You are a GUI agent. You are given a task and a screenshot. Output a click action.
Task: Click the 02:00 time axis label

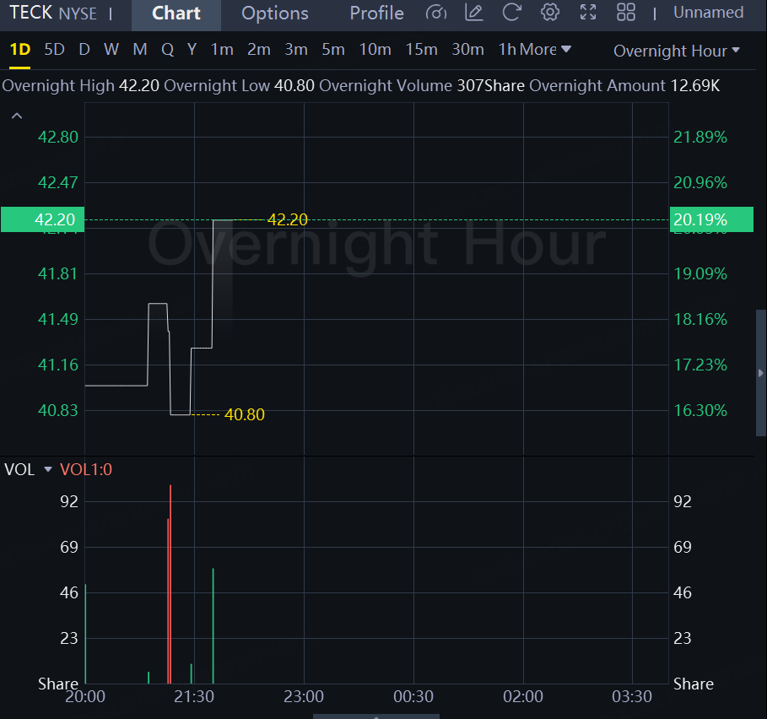(x=523, y=696)
